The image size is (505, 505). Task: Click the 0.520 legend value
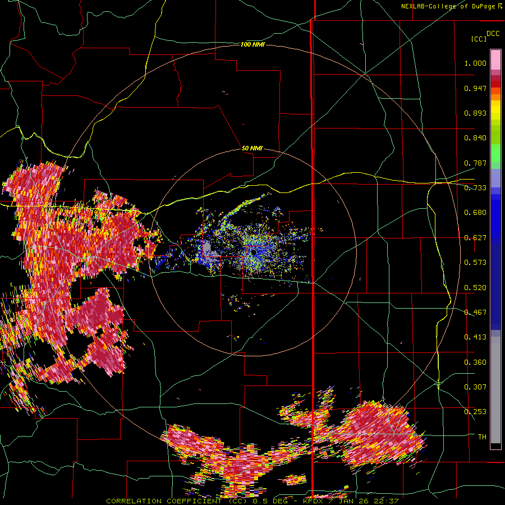[x=475, y=288]
